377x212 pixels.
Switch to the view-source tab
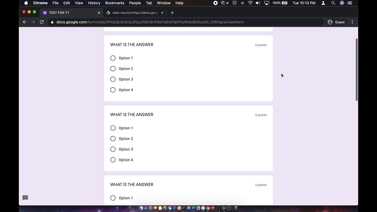point(135,13)
